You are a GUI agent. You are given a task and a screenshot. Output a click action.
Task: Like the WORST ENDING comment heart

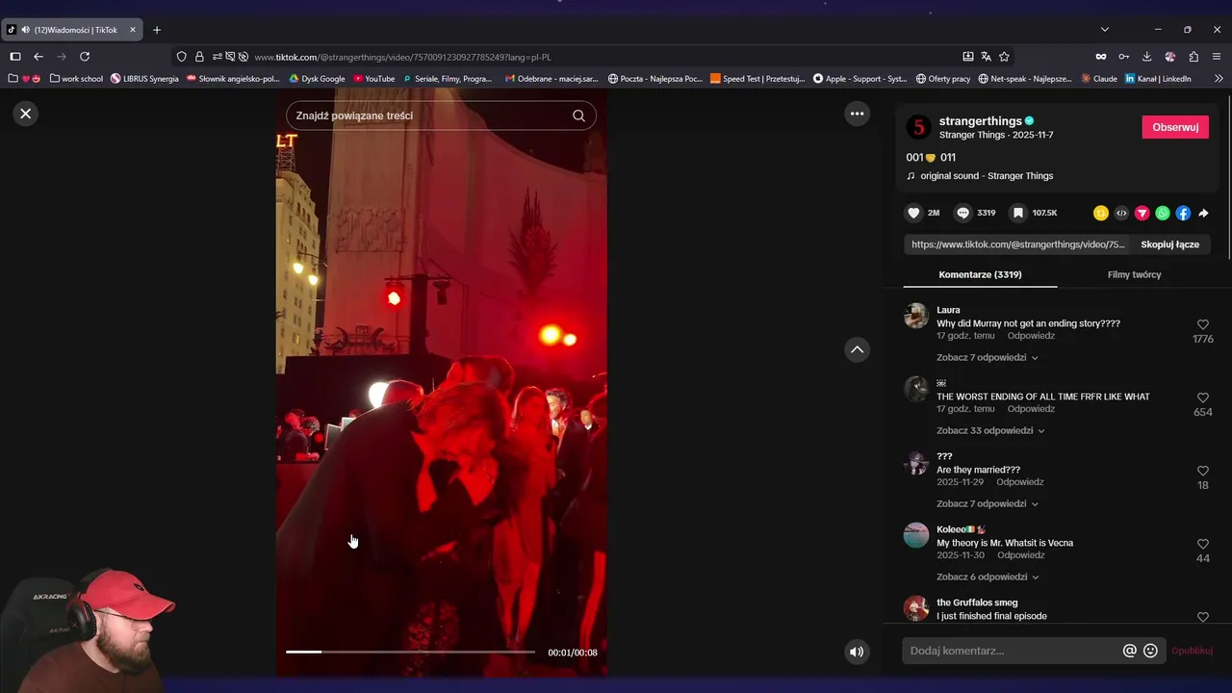[x=1202, y=398]
